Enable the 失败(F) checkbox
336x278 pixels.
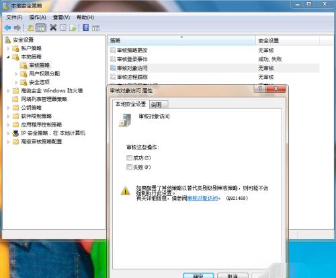(x=129, y=167)
